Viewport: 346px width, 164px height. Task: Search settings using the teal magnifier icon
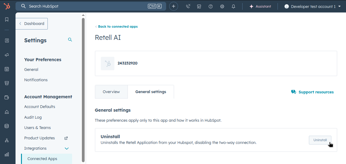coord(70,40)
